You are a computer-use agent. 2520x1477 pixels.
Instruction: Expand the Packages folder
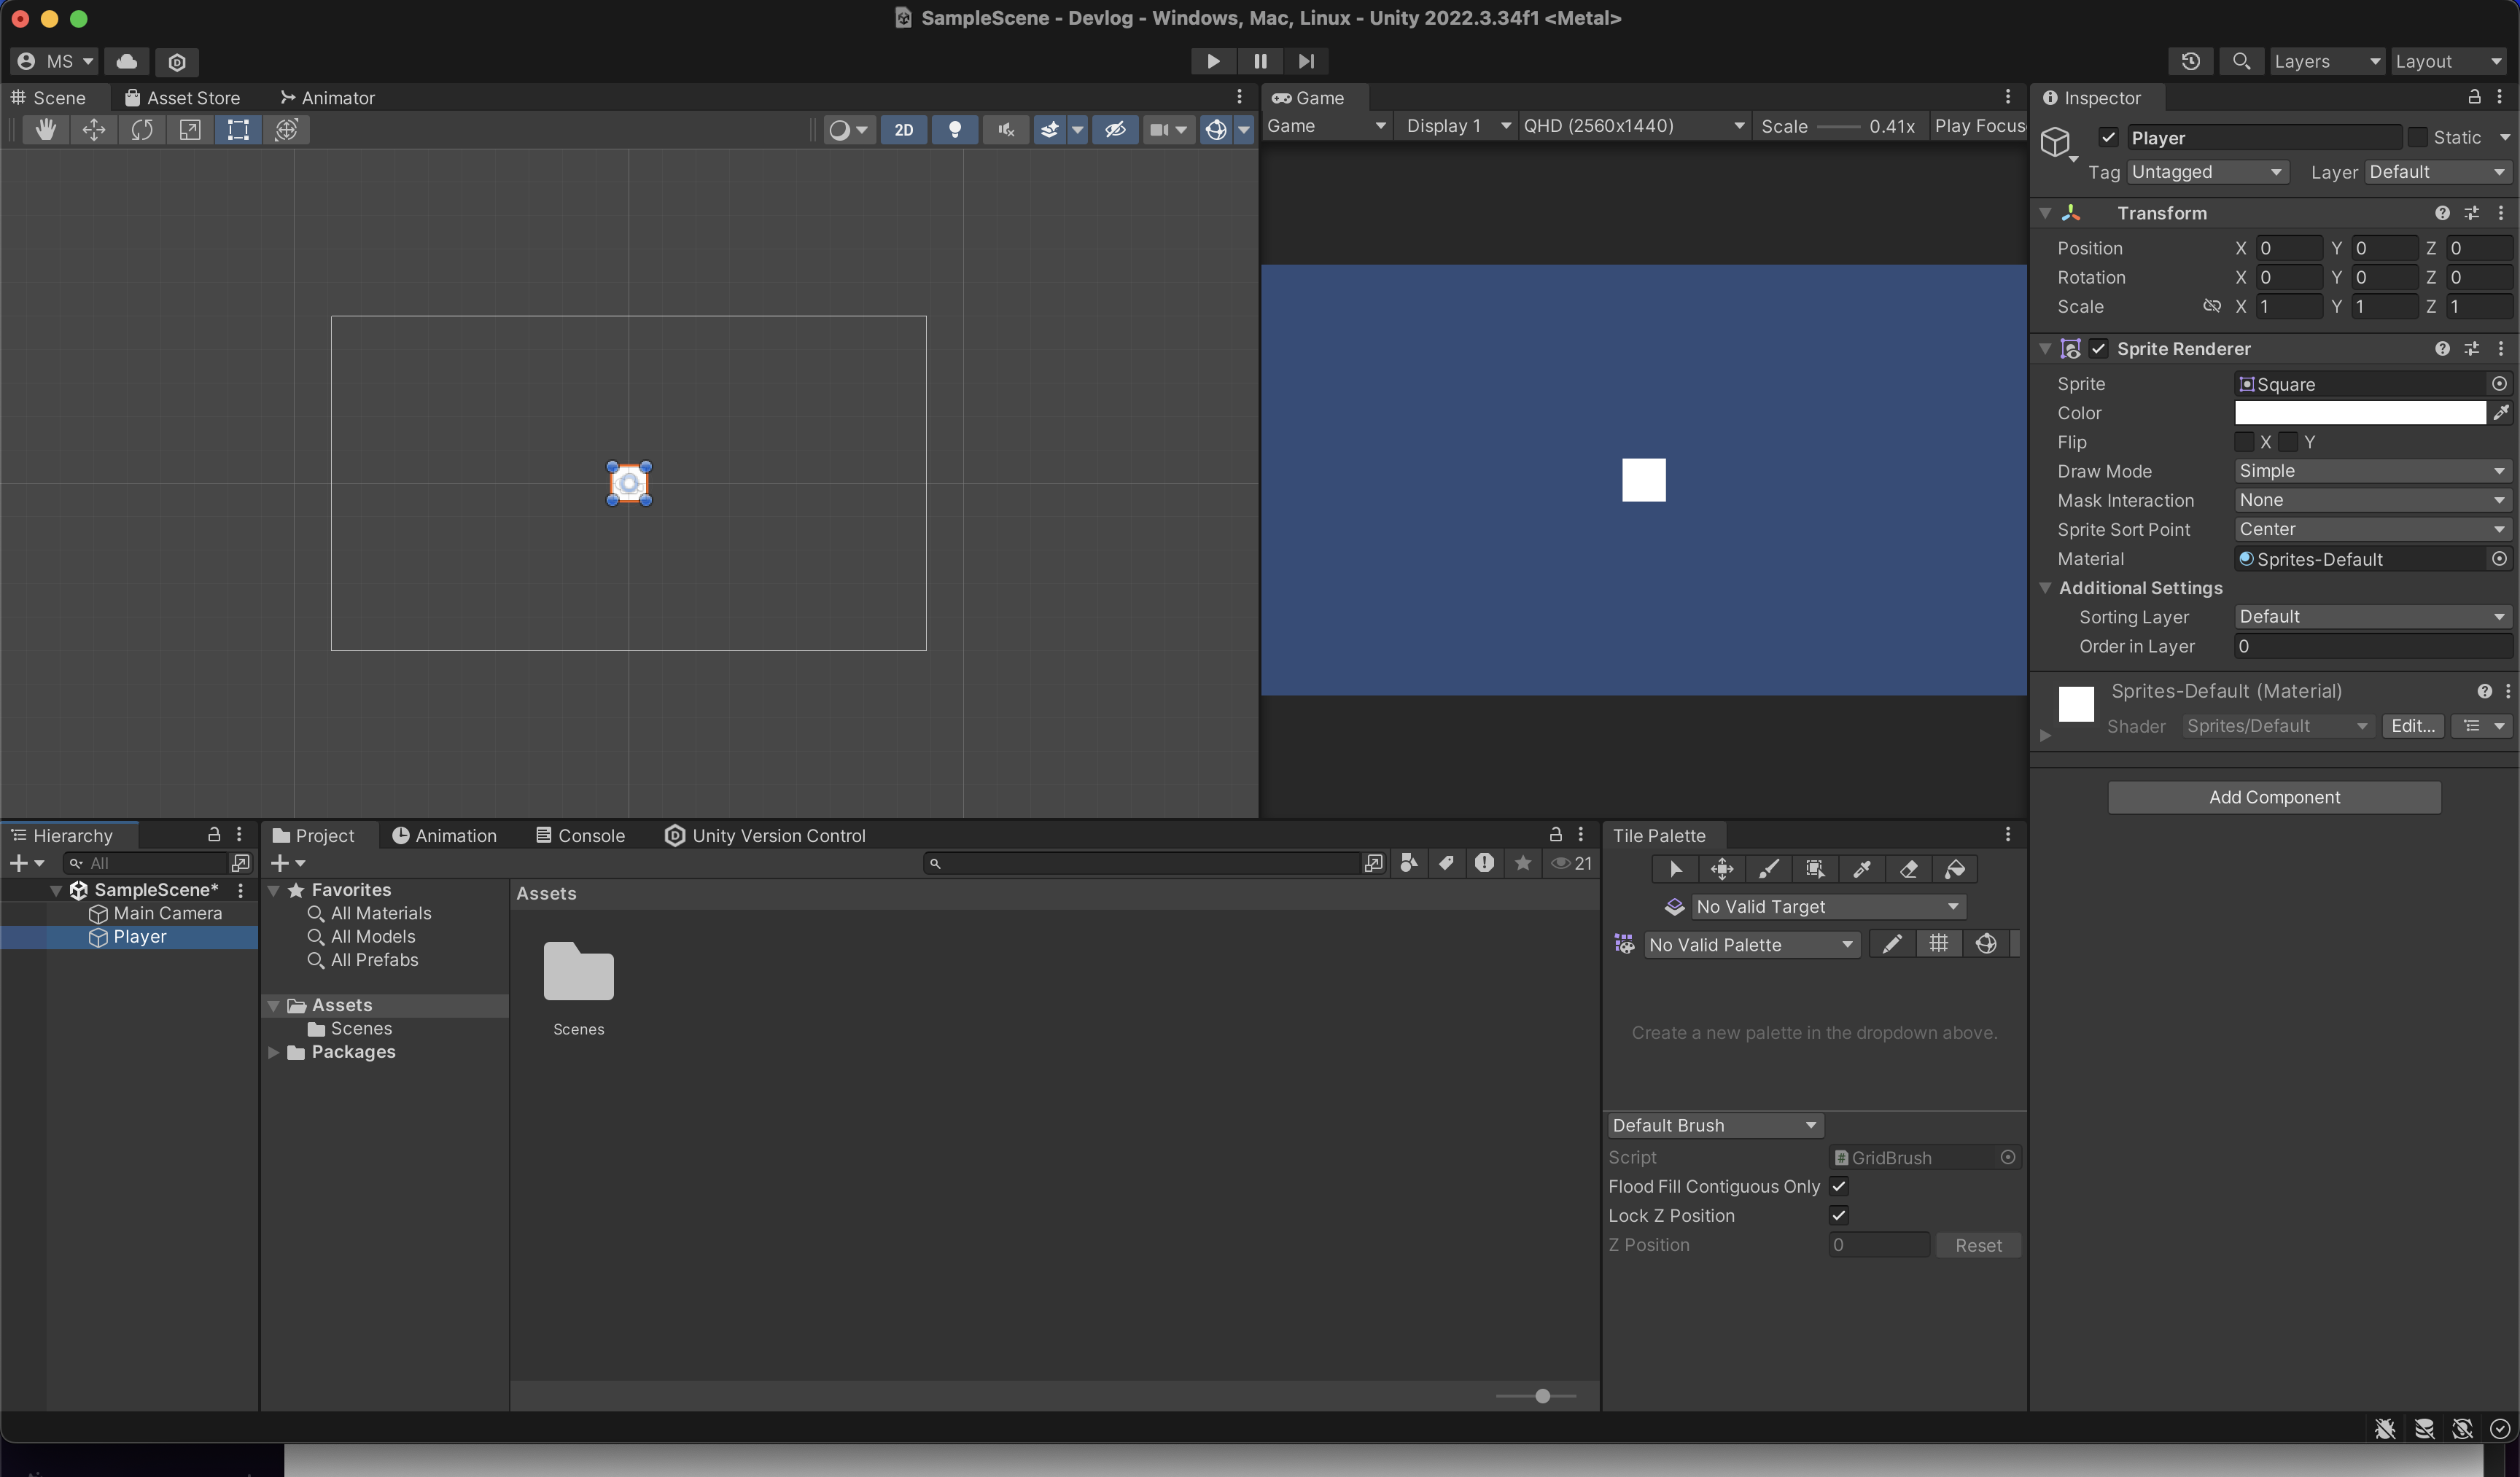273,1052
